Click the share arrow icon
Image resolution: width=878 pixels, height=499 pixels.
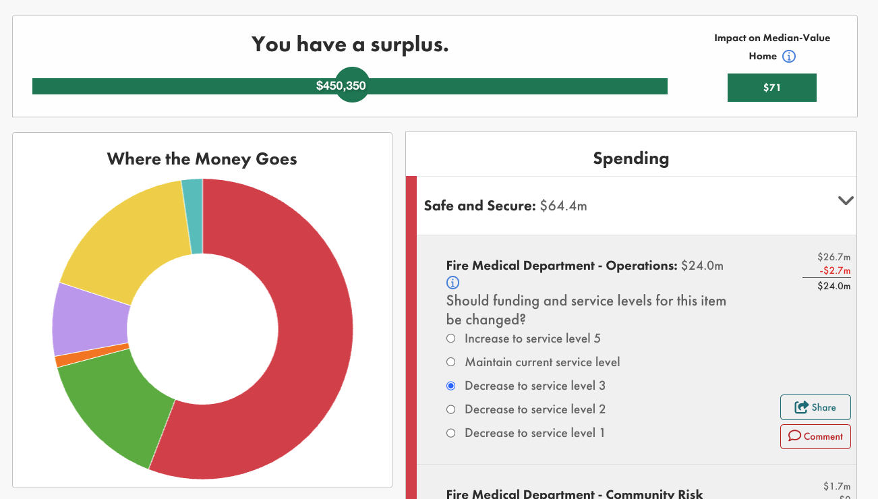click(x=801, y=407)
